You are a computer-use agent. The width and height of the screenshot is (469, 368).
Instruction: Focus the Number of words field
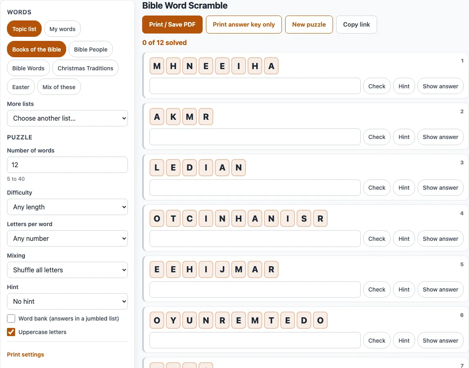(x=67, y=165)
